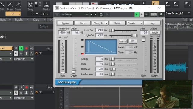The width and height of the screenshot is (193, 109).
Task: Solo the second track
Action: pos(21,88)
